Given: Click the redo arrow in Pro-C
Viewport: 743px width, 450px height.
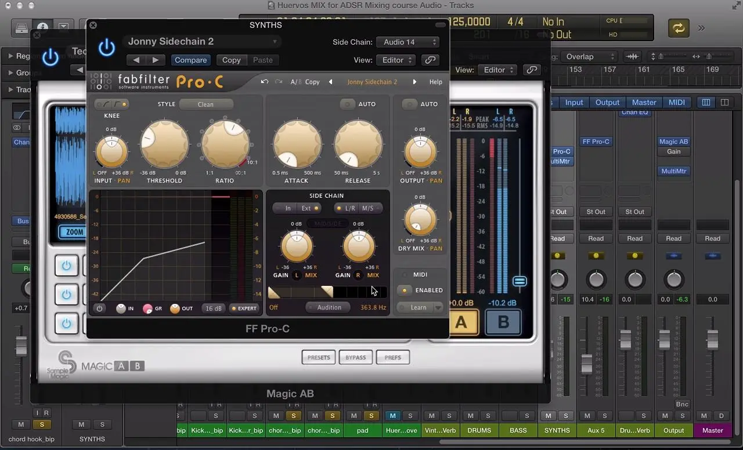Looking at the screenshot, I should click(x=279, y=82).
